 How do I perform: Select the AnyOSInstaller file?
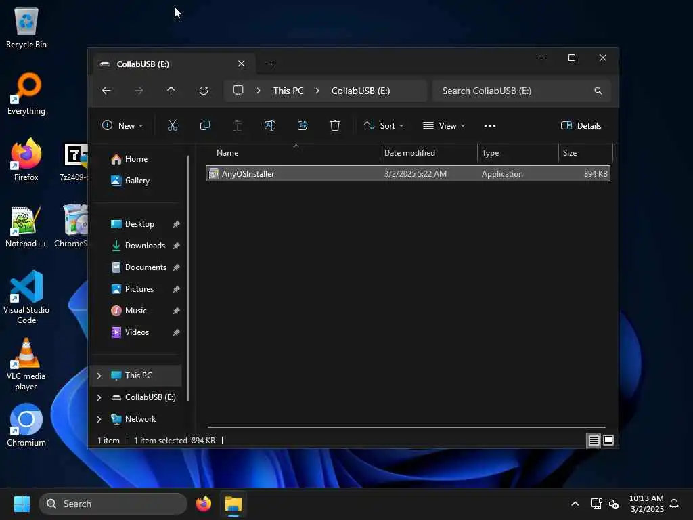(408, 174)
